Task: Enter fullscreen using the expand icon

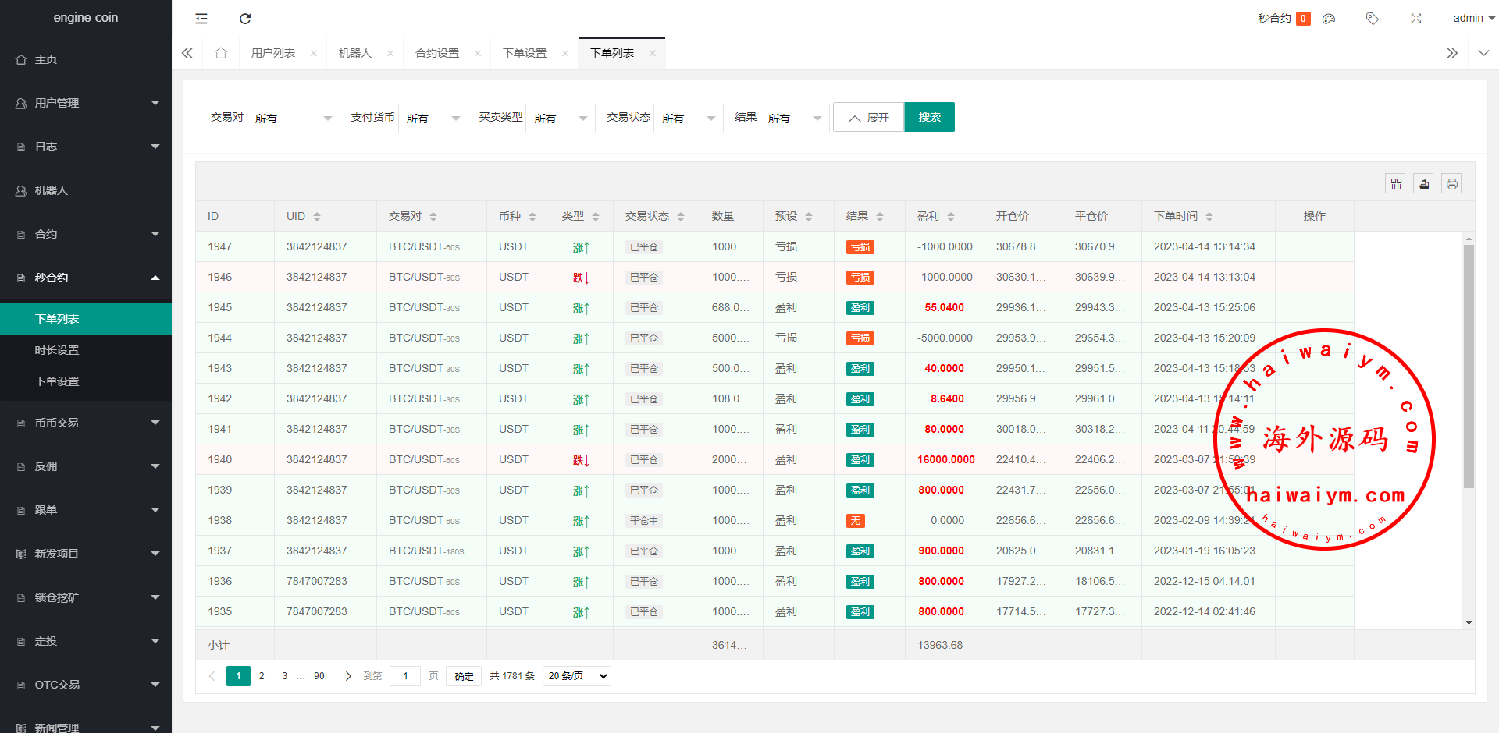Action: 1415,19
